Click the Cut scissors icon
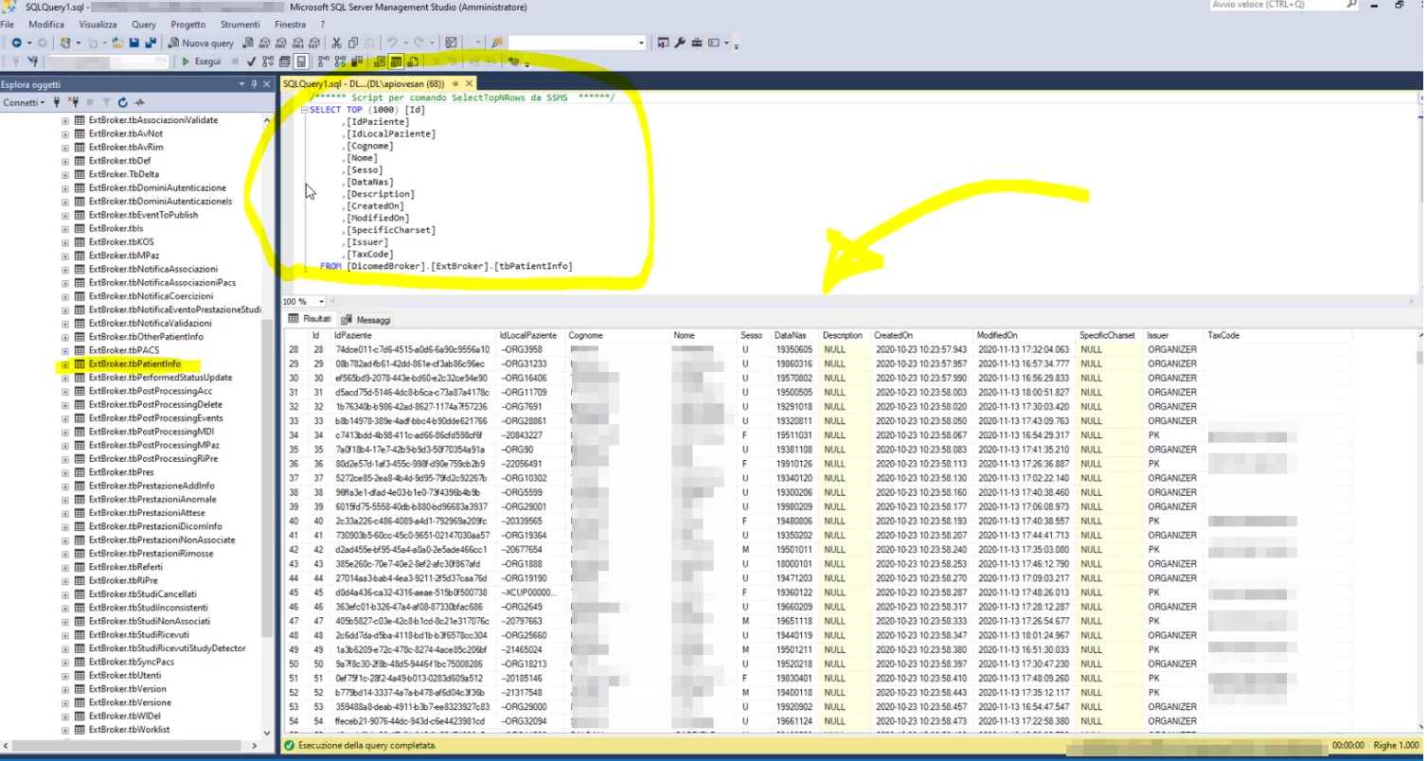The height and width of the screenshot is (761, 1427). 336,43
